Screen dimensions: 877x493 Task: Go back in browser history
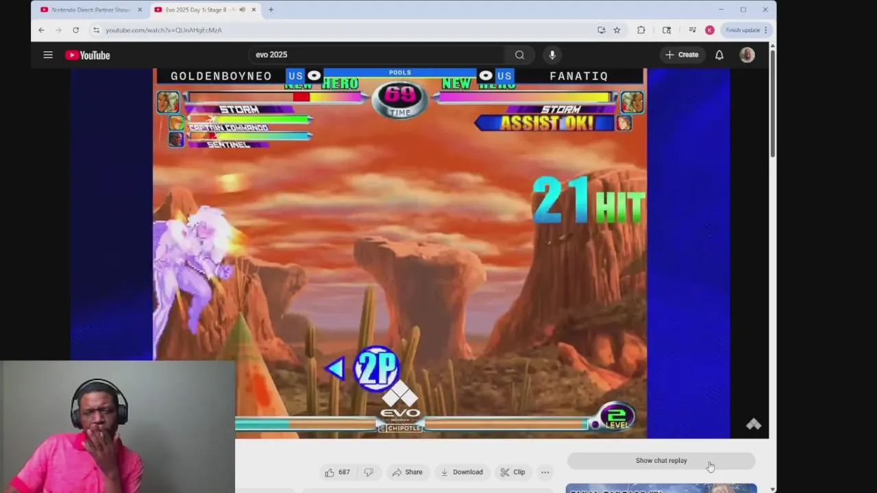click(x=41, y=30)
